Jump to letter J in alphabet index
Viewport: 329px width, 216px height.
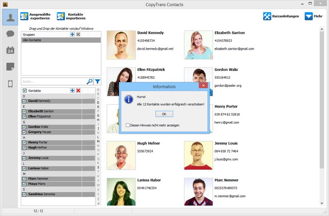tap(98, 128)
